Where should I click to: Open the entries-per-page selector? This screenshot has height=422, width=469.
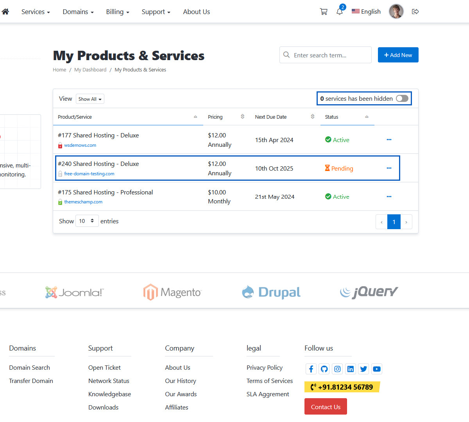pos(87,221)
